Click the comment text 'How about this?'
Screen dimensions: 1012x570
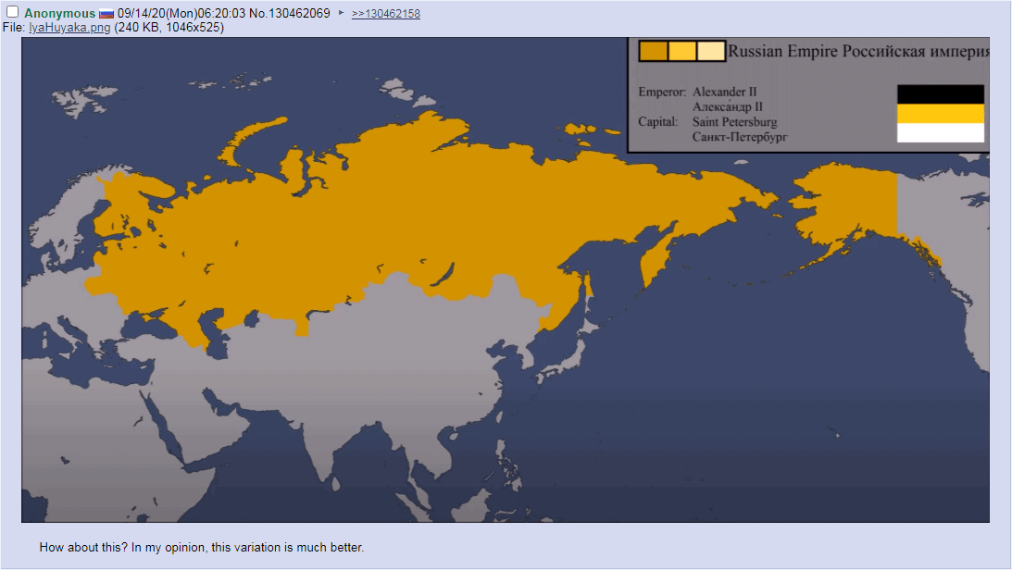83,548
